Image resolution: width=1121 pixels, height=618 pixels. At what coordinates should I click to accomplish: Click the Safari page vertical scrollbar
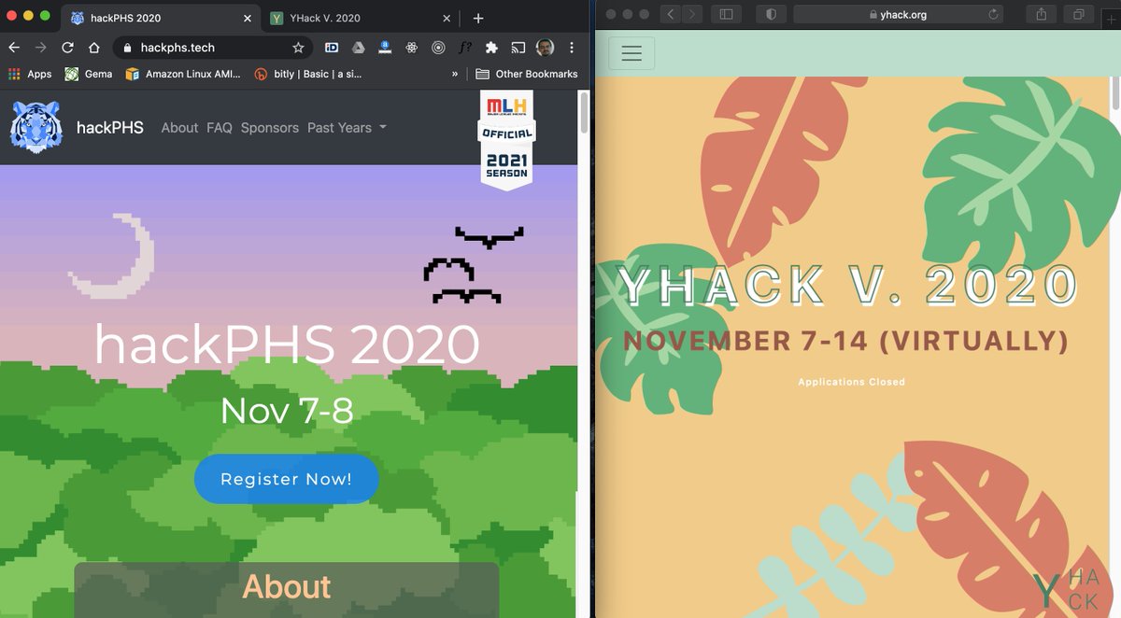pyautogui.click(x=1115, y=93)
